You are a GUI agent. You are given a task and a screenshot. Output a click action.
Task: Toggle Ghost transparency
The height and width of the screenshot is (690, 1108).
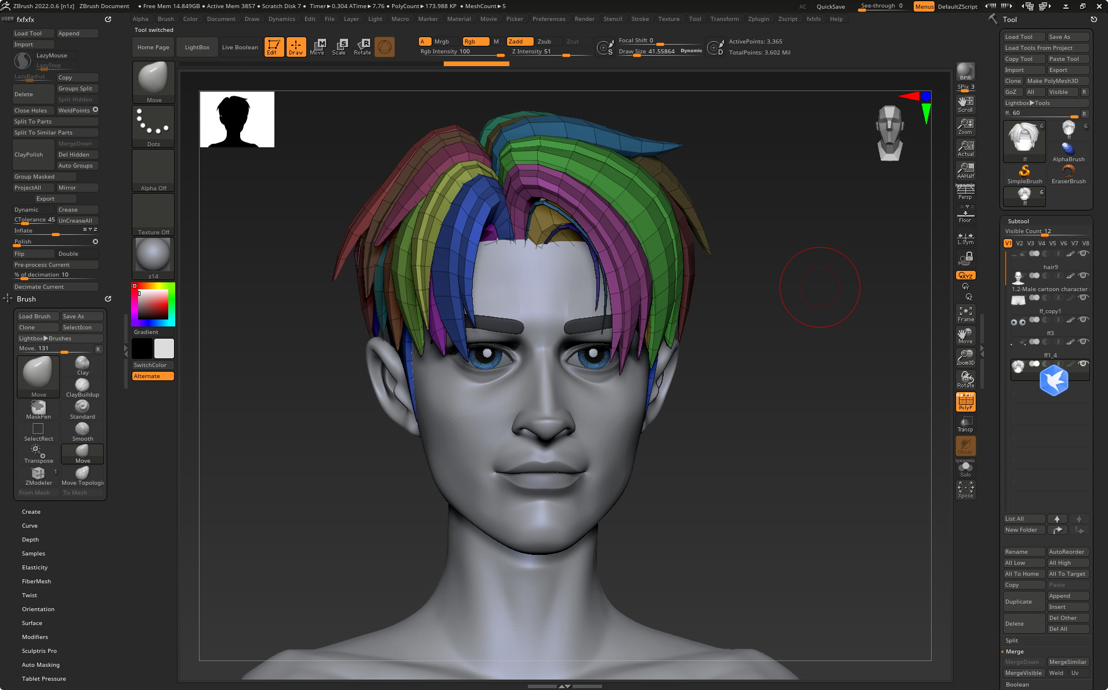click(x=965, y=446)
